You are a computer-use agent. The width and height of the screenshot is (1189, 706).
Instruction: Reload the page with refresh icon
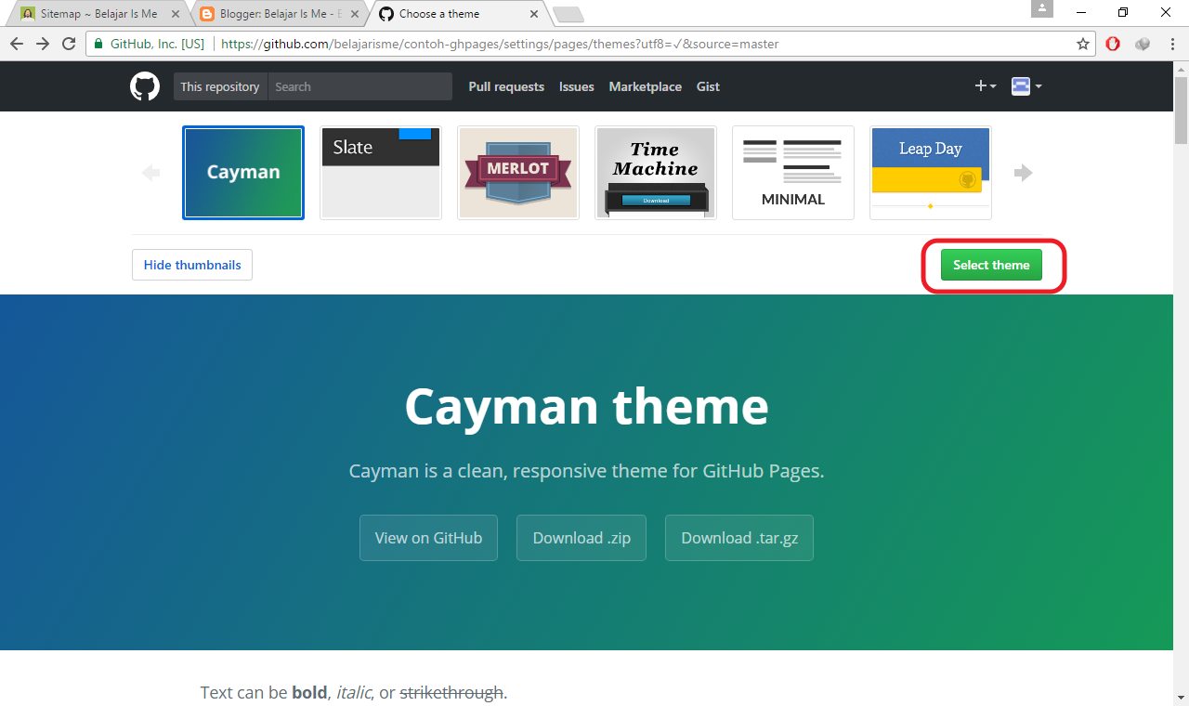69,44
